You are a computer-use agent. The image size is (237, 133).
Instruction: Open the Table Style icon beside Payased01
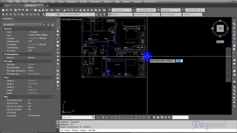(x=158, y=10)
